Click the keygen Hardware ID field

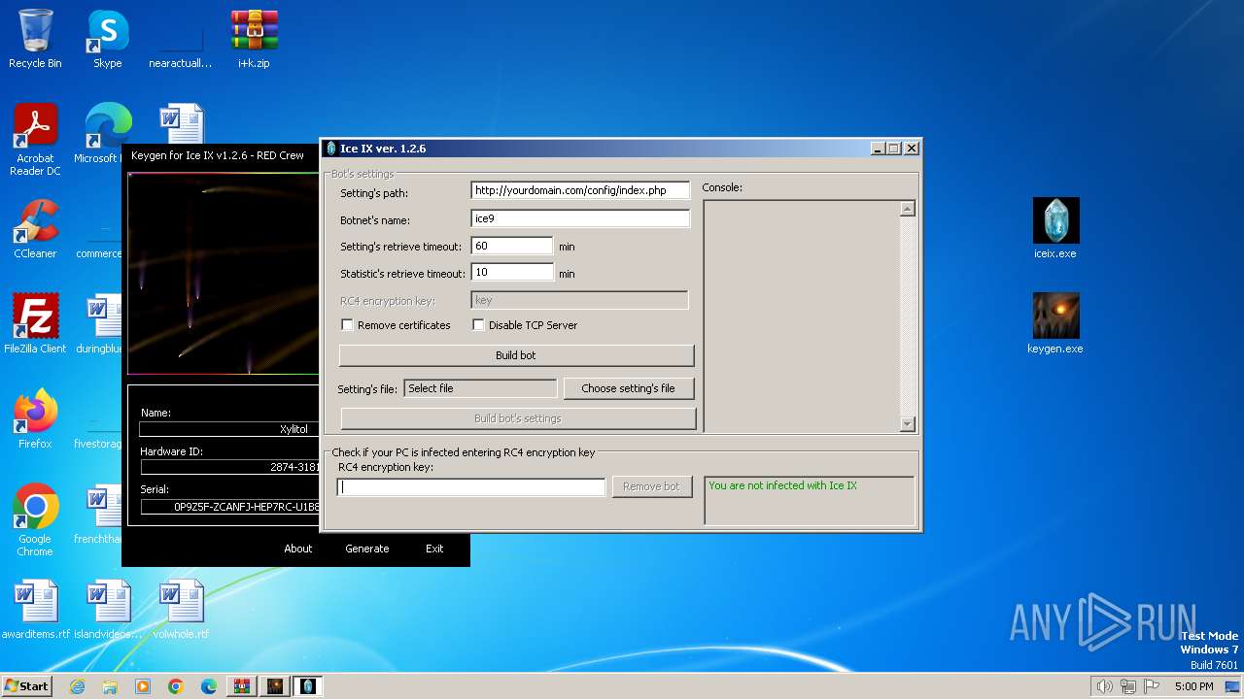click(229, 467)
